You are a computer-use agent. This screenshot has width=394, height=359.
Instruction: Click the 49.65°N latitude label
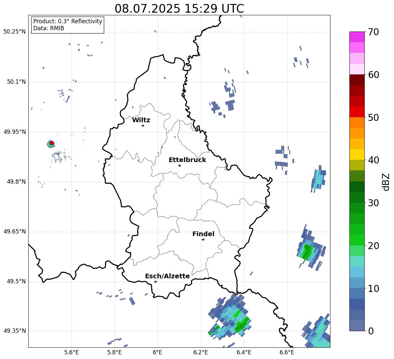pyautogui.click(x=15, y=232)
